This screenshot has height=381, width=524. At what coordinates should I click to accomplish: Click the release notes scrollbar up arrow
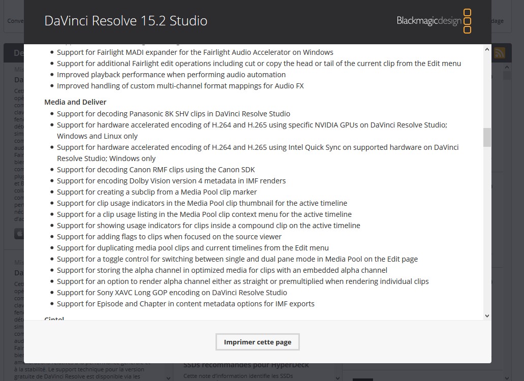[487, 49]
